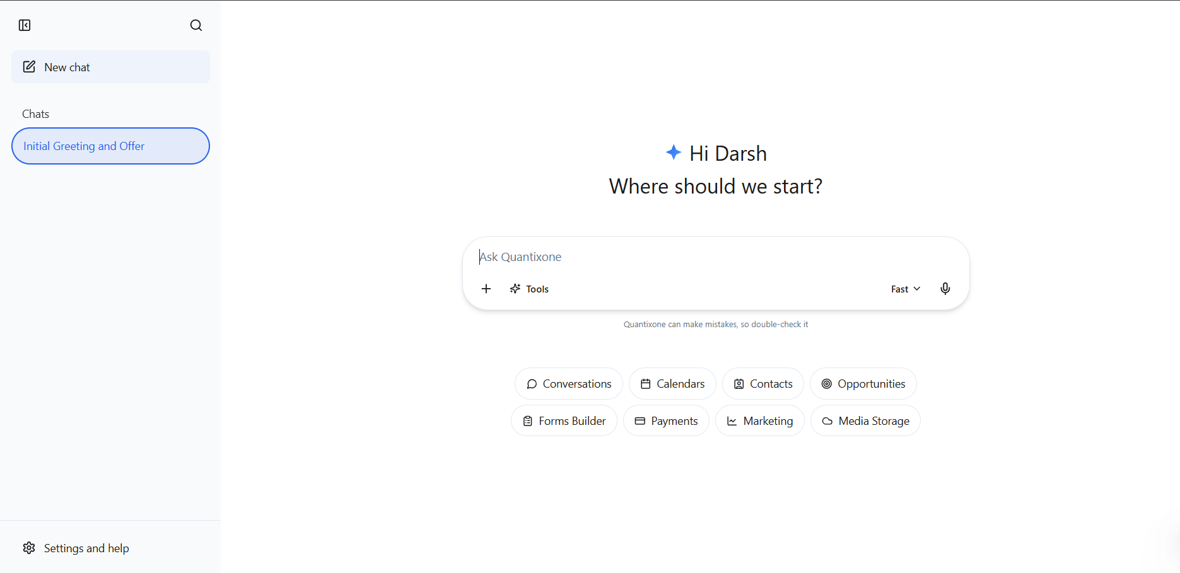Open the Marketing shortcut
The image size is (1180, 573).
759,420
